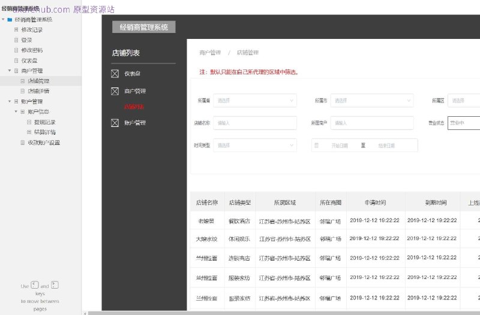Click the 店铺名称 input field
The width and height of the screenshot is (480, 315).
(x=254, y=123)
